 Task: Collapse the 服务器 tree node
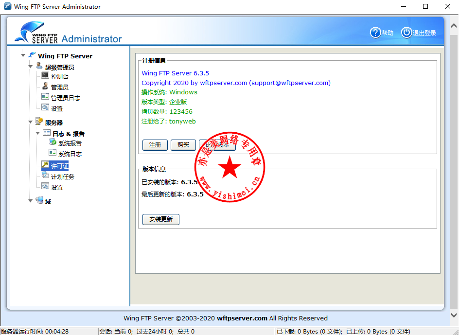[x=31, y=122]
